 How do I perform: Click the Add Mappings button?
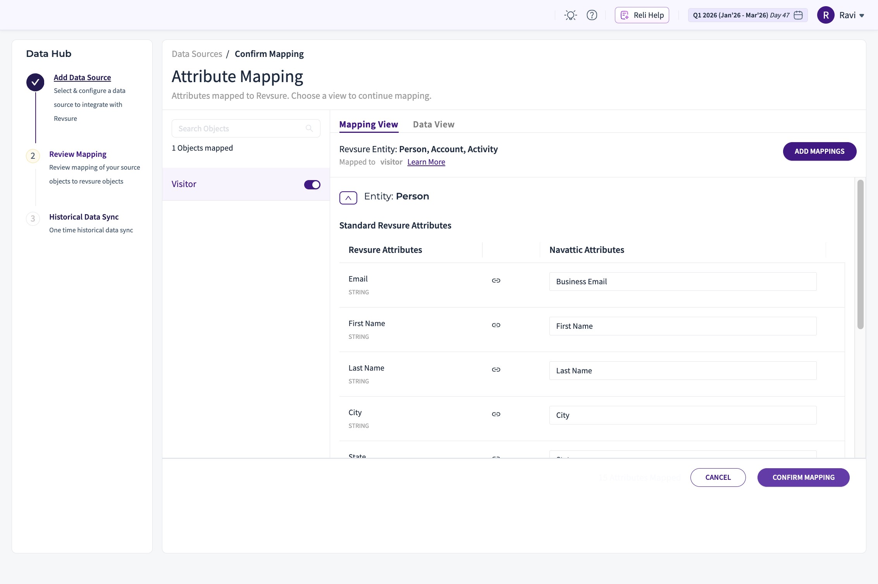tap(819, 151)
